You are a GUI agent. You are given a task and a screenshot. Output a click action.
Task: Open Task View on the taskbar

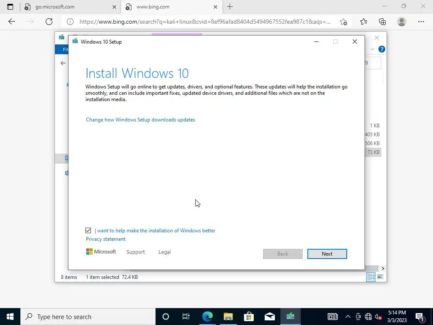point(186,317)
